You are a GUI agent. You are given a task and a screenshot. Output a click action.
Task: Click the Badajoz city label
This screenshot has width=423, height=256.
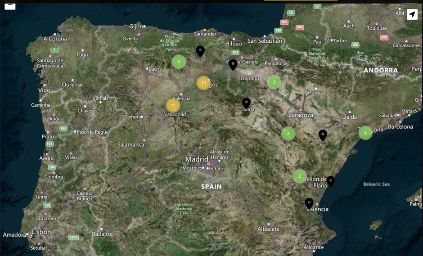pos(102,234)
